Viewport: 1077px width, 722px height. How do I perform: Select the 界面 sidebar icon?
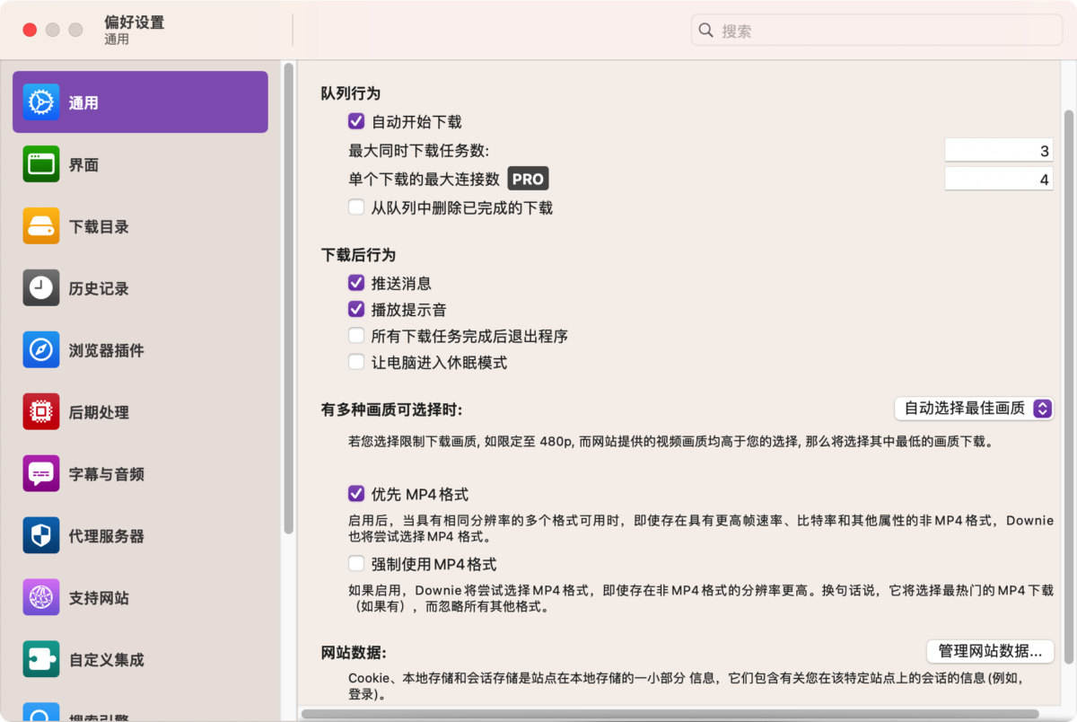point(140,164)
